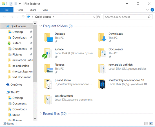Click the 29 items status bar text
This screenshot has height=127, width=155.
[9, 124]
